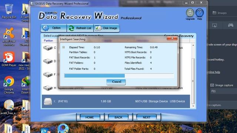The width and height of the screenshot is (237, 133).
Task: Open avast! Free Antivirus shortcut
Action: click(9, 37)
